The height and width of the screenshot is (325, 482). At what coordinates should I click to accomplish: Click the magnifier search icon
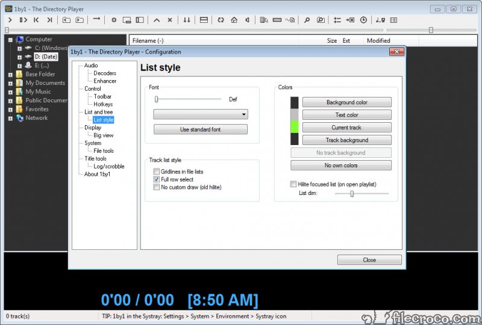[307, 20]
